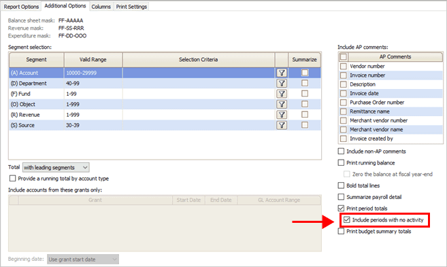This screenshot has width=447, height=267.
Task: Open the Beginning date dropdown
Action: (x=83, y=260)
